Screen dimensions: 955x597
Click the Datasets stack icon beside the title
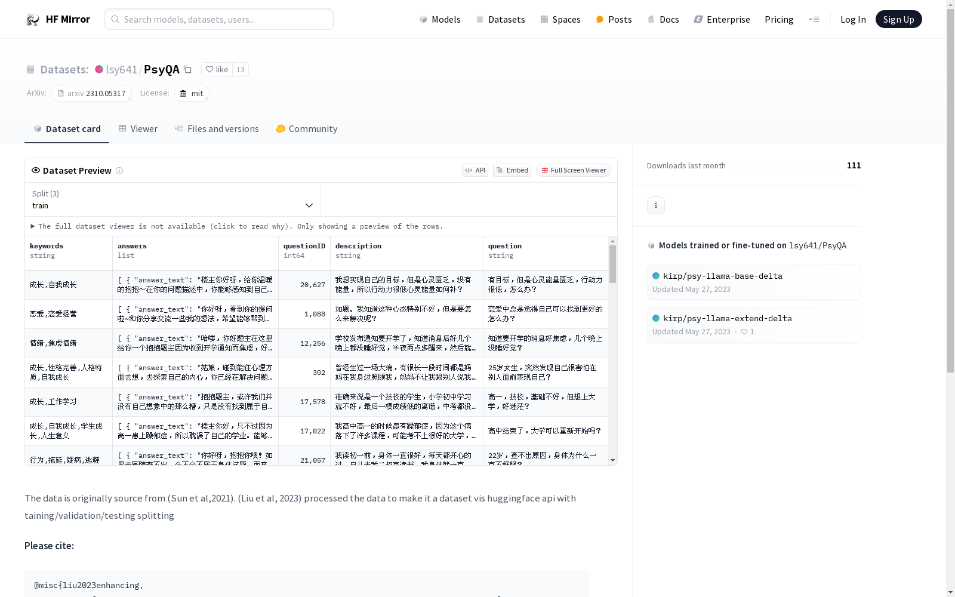pos(30,70)
